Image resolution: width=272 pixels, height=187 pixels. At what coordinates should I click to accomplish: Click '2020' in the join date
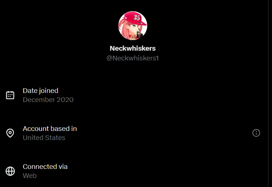pyautogui.click(x=65, y=100)
